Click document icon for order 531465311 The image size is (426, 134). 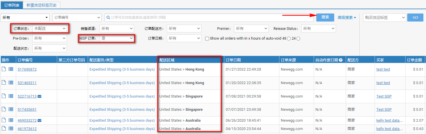(x=4, y=83)
